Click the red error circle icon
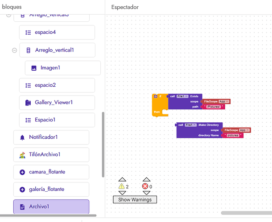272x222 pixels. tap(145, 187)
